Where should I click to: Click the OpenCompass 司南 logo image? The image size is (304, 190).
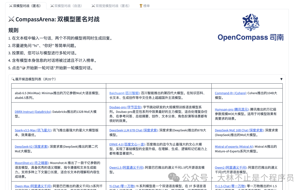pyautogui.click(x=251, y=27)
